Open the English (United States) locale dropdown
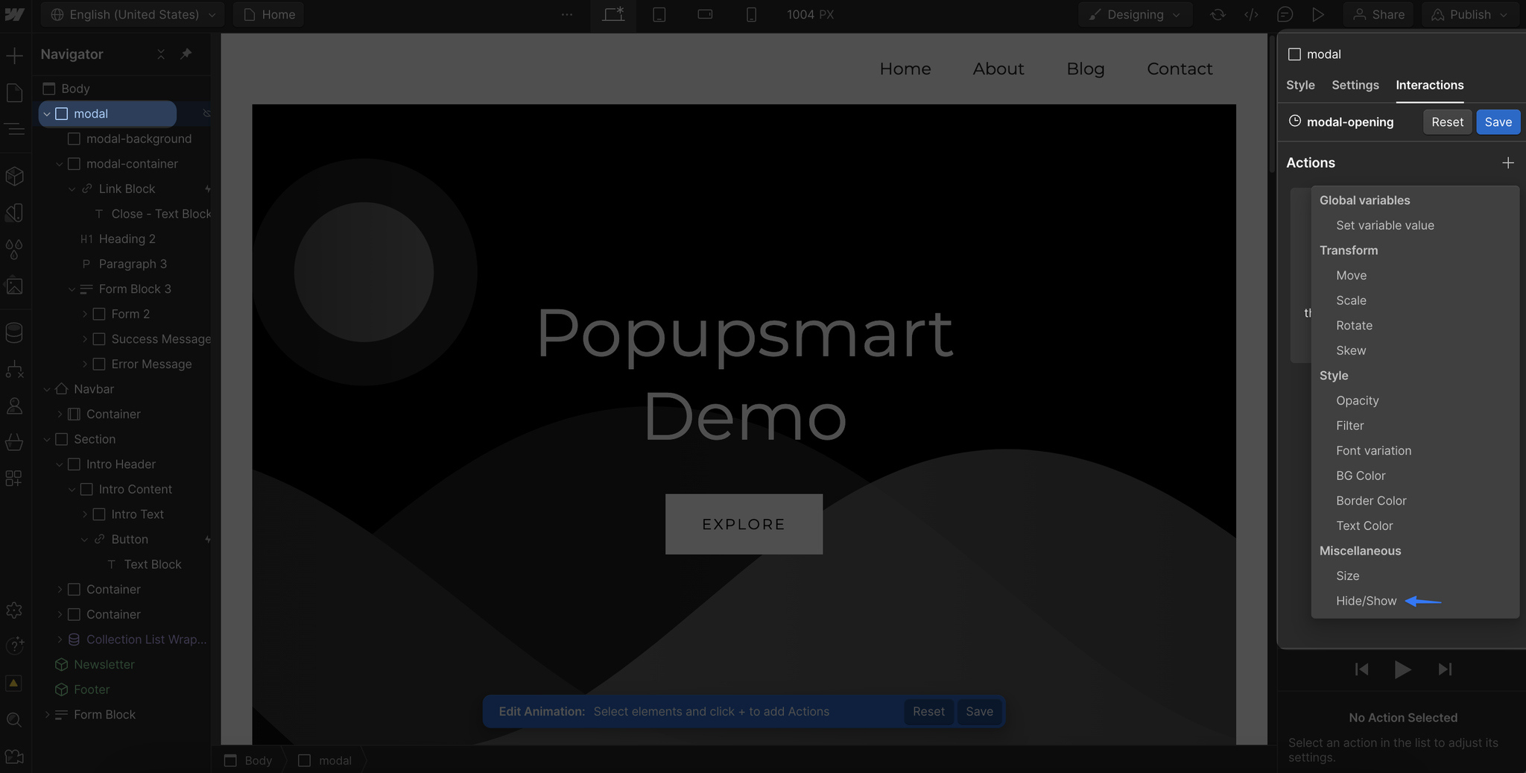This screenshot has height=773, width=1526. (x=133, y=14)
